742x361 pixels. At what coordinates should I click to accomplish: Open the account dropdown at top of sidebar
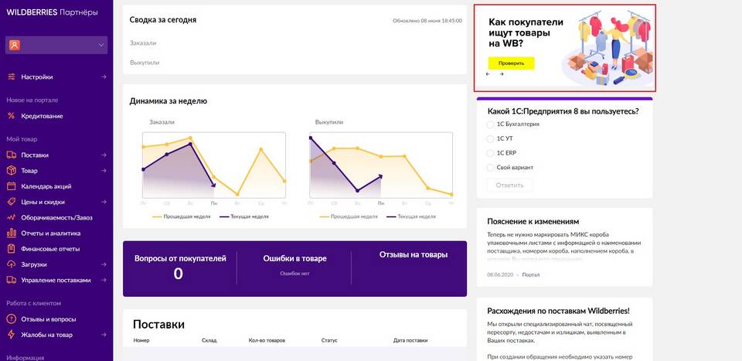coord(100,46)
